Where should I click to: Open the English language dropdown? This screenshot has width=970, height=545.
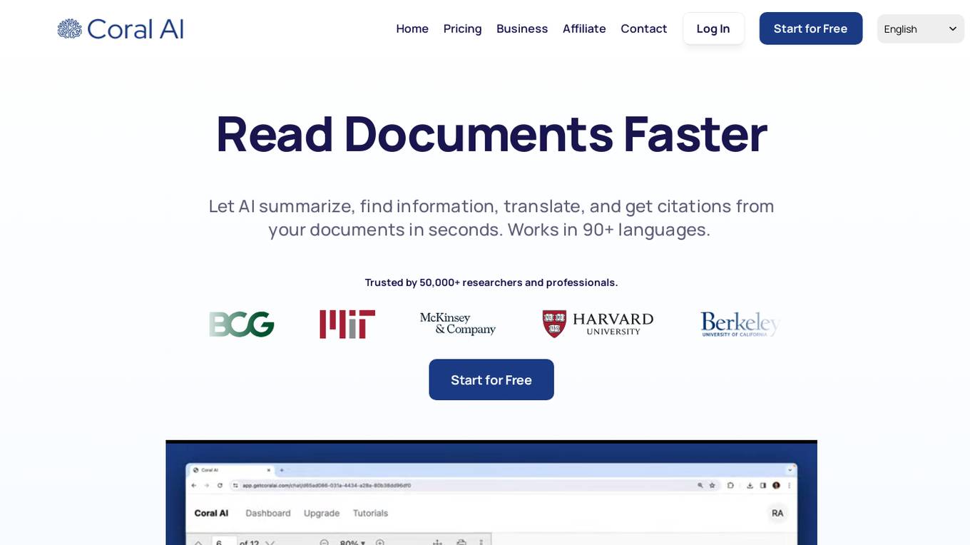920,29
